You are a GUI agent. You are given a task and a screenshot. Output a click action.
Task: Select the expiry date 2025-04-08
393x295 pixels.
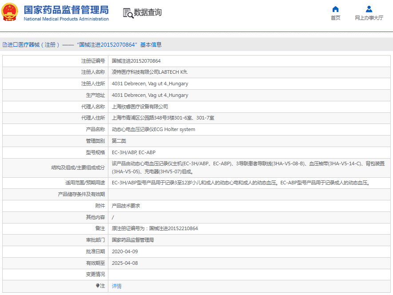coord(125,263)
